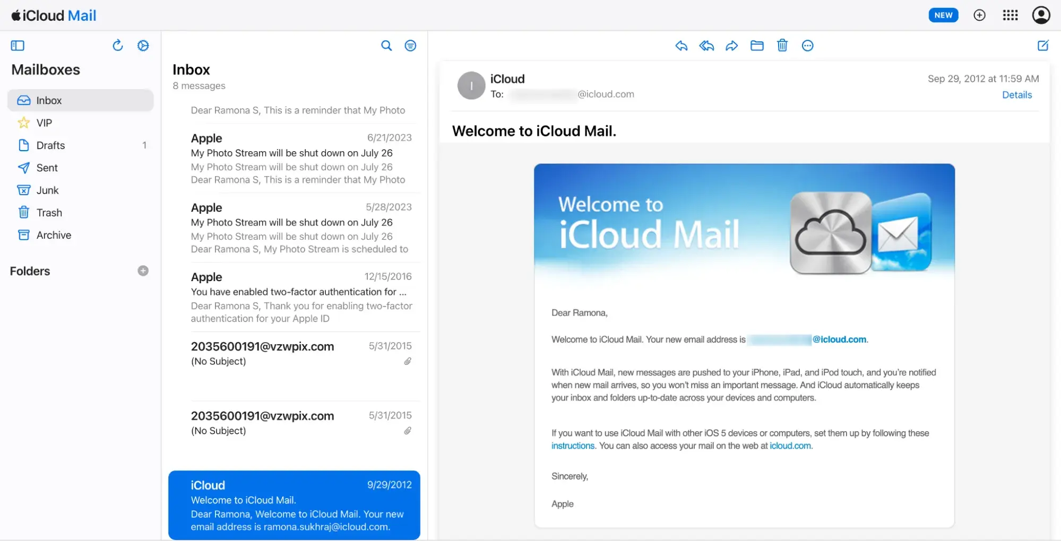Open the Junk mailbox
This screenshot has width=1061, height=541.
[81, 190]
